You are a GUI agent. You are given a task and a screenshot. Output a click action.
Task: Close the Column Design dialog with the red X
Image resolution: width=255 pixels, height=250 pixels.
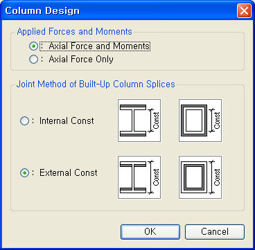tap(244, 11)
